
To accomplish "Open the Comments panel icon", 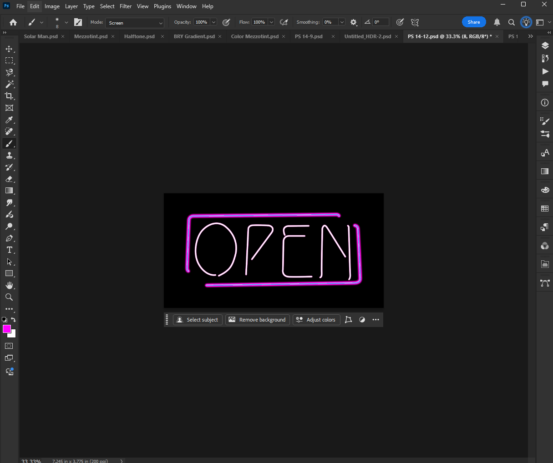I will [x=545, y=84].
